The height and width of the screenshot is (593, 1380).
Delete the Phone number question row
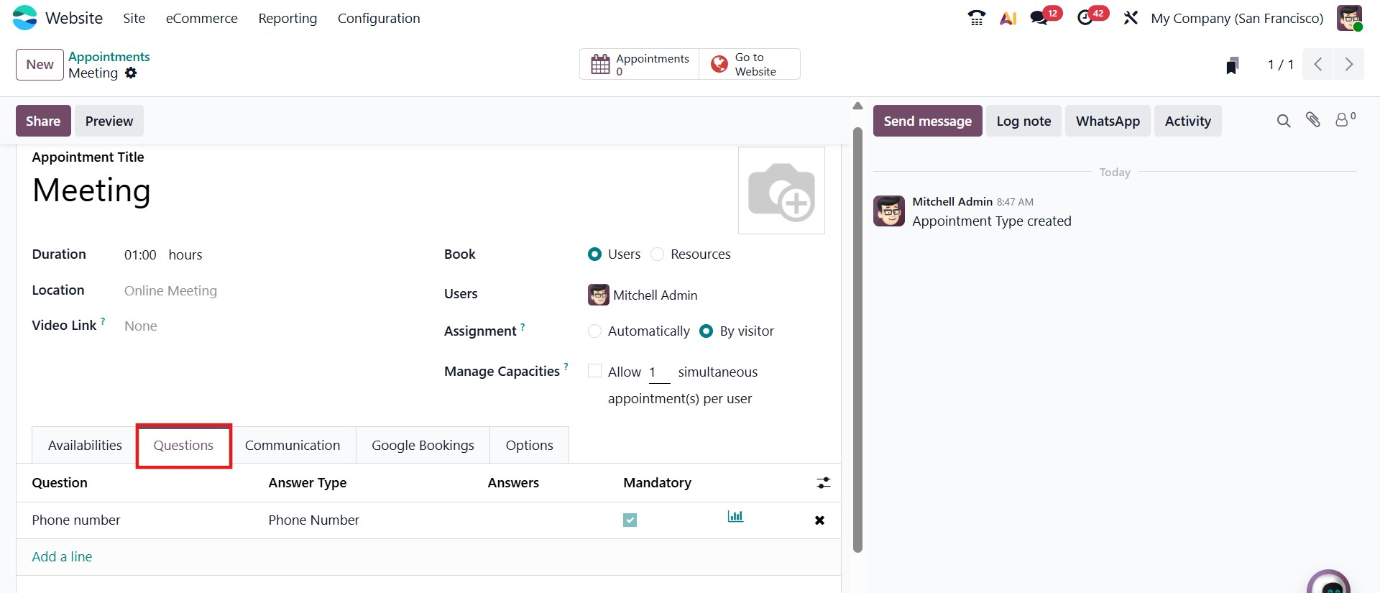(819, 520)
